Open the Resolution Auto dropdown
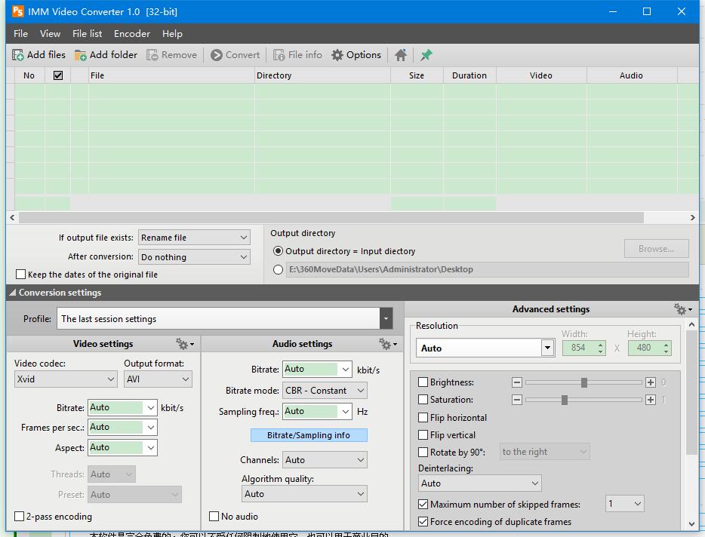Image resolution: width=705 pixels, height=537 pixels. [x=547, y=348]
